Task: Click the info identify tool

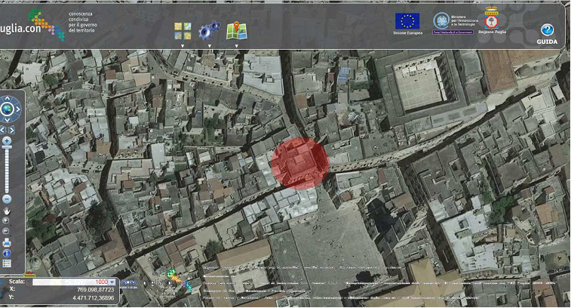Action: [7, 253]
